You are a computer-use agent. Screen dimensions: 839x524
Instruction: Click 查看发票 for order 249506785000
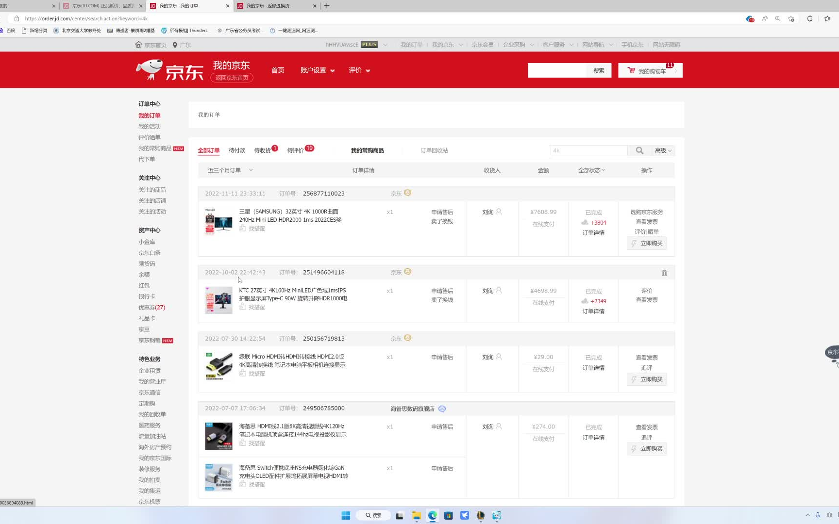pos(647,427)
